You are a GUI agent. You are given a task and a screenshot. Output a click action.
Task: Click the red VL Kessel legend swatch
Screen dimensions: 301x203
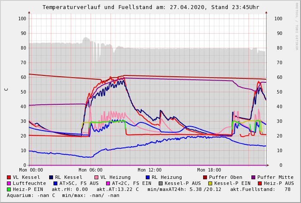[x=9, y=177]
